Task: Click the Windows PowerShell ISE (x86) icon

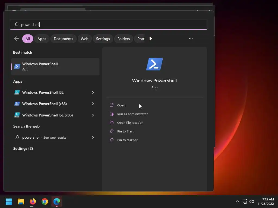Action: pos(17,115)
